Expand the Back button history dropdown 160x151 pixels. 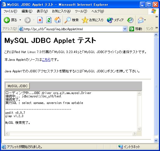click(20, 20)
